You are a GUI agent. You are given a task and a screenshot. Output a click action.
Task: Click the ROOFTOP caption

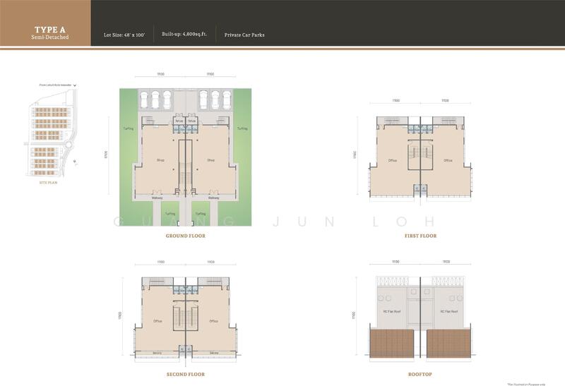[422, 374]
